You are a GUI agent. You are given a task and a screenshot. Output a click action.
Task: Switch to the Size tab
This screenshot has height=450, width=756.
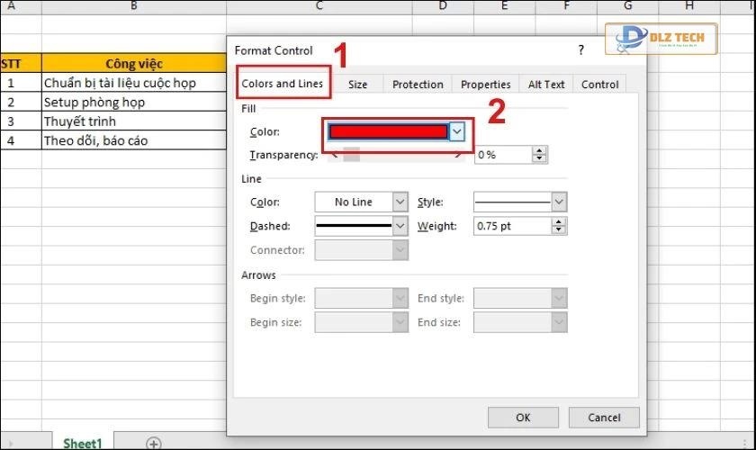tap(357, 85)
